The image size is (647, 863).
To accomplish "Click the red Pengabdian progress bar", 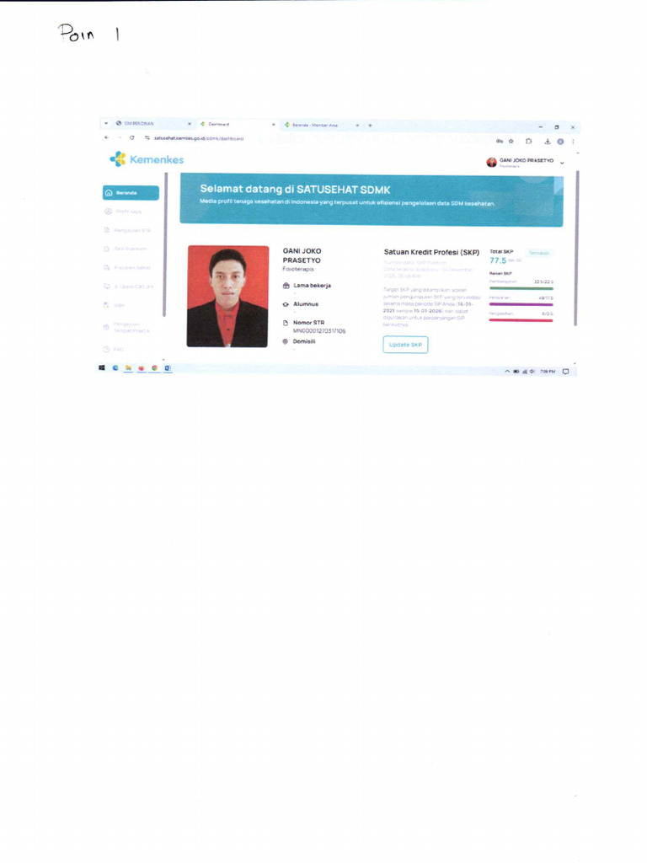I will [521, 319].
